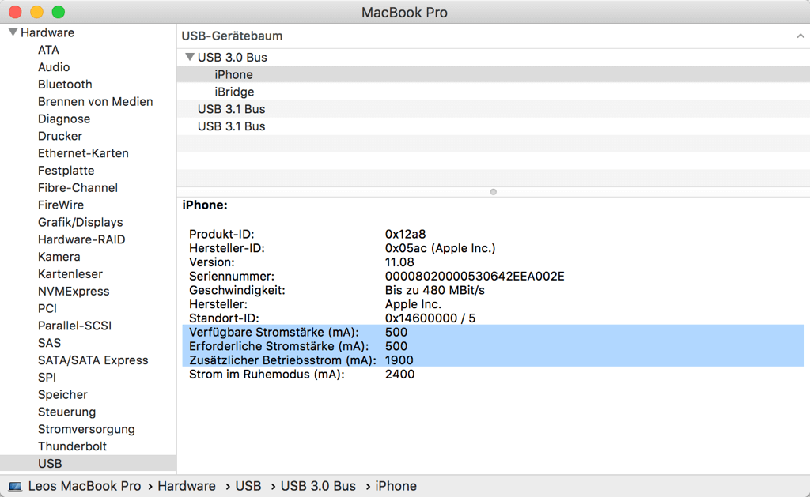Image resolution: width=810 pixels, height=497 pixels.
Task: Click the MacBook Pro window title
Action: 404,13
